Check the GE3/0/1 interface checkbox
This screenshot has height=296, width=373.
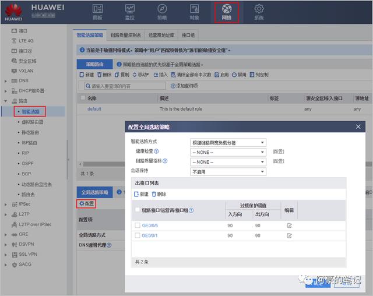click(x=138, y=235)
